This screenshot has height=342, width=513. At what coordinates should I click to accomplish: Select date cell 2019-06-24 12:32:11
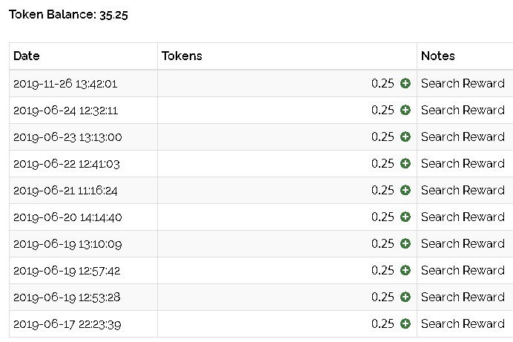pos(65,111)
